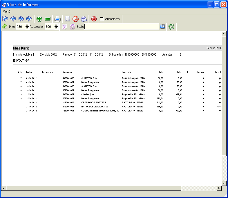228x198 pixels.
Task: Jump to last page of report
Action: coord(29,19)
